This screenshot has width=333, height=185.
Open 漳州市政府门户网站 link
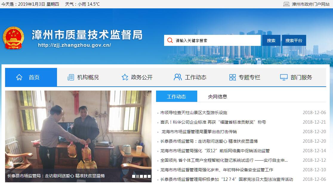[x=311, y=4]
